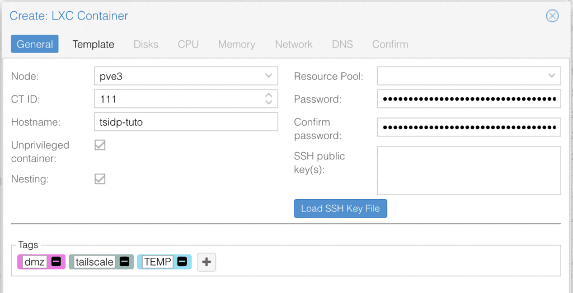Switch to the Template tab
This screenshot has width=573, height=293.
(93, 44)
